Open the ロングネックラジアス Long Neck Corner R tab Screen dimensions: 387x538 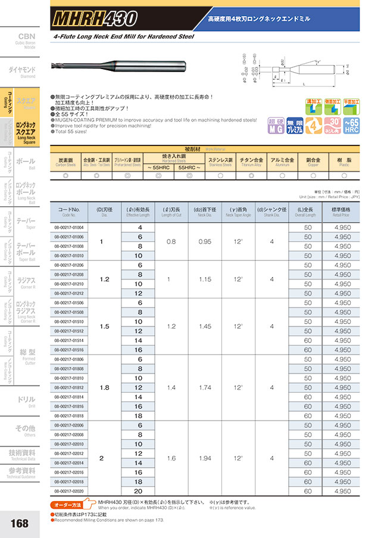click(x=26, y=311)
